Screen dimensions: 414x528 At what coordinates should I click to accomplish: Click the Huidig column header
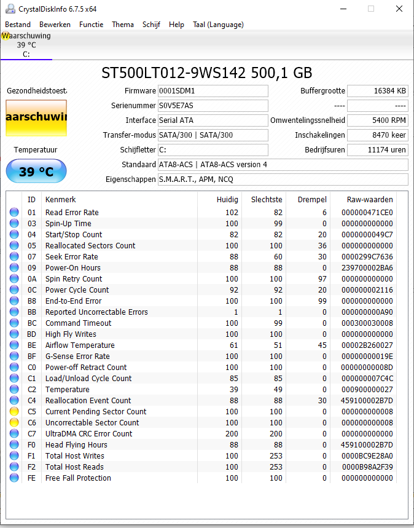point(227,199)
